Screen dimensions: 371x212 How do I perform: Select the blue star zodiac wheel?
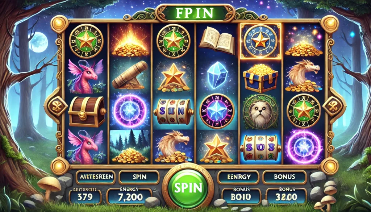click(x=217, y=111)
